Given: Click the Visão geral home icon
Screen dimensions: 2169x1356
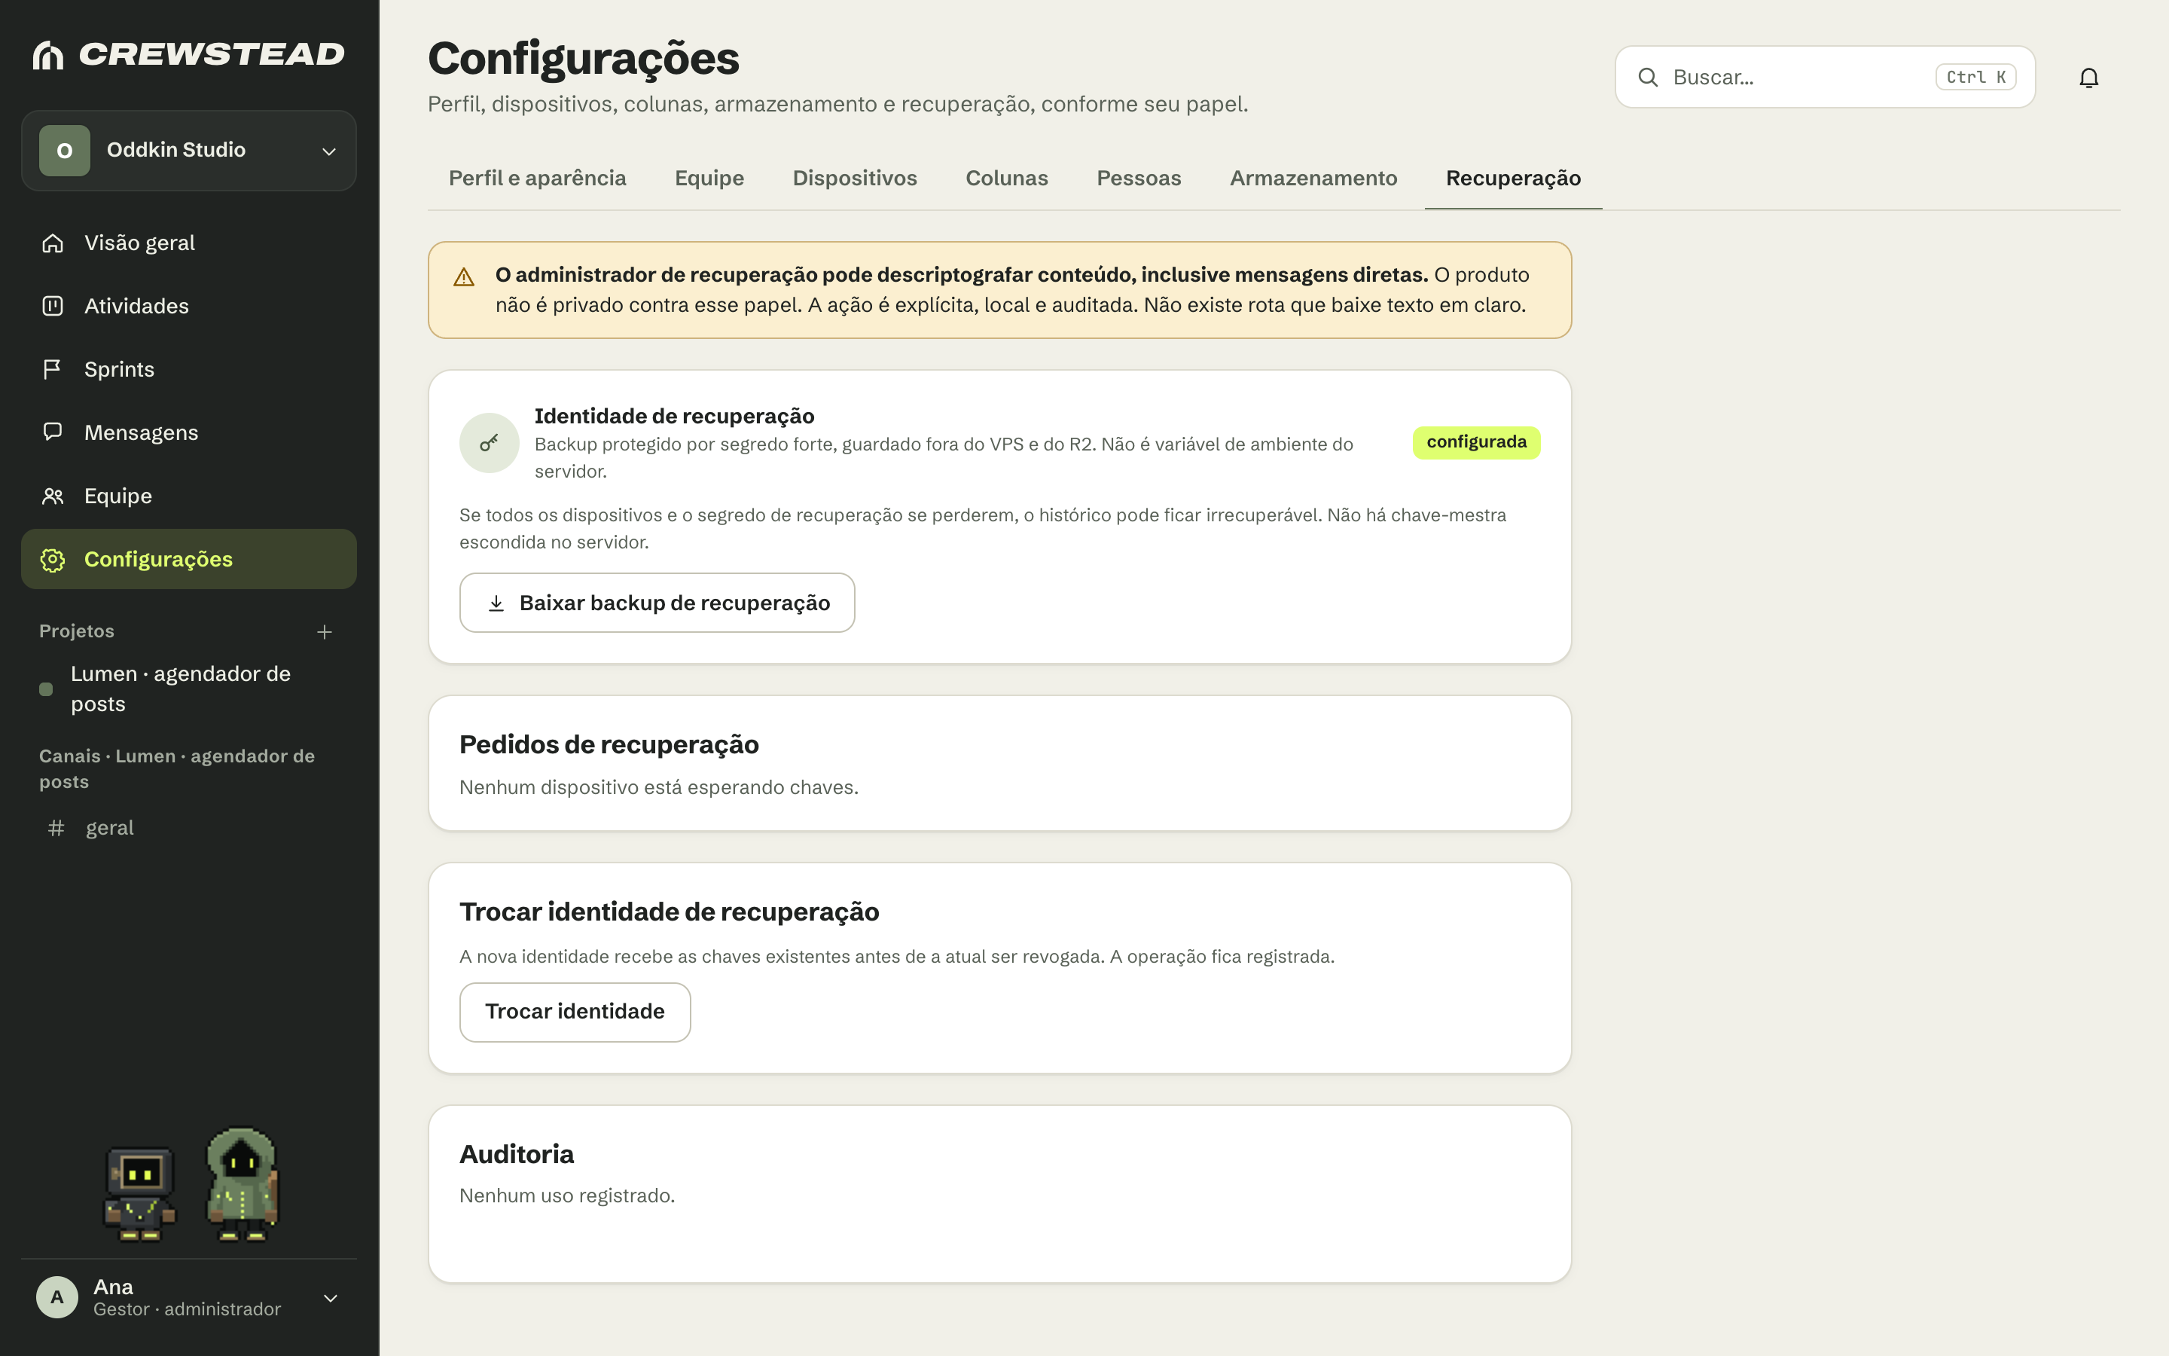Looking at the screenshot, I should point(53,243).
